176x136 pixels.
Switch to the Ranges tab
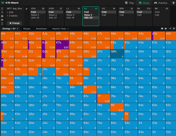27,29
